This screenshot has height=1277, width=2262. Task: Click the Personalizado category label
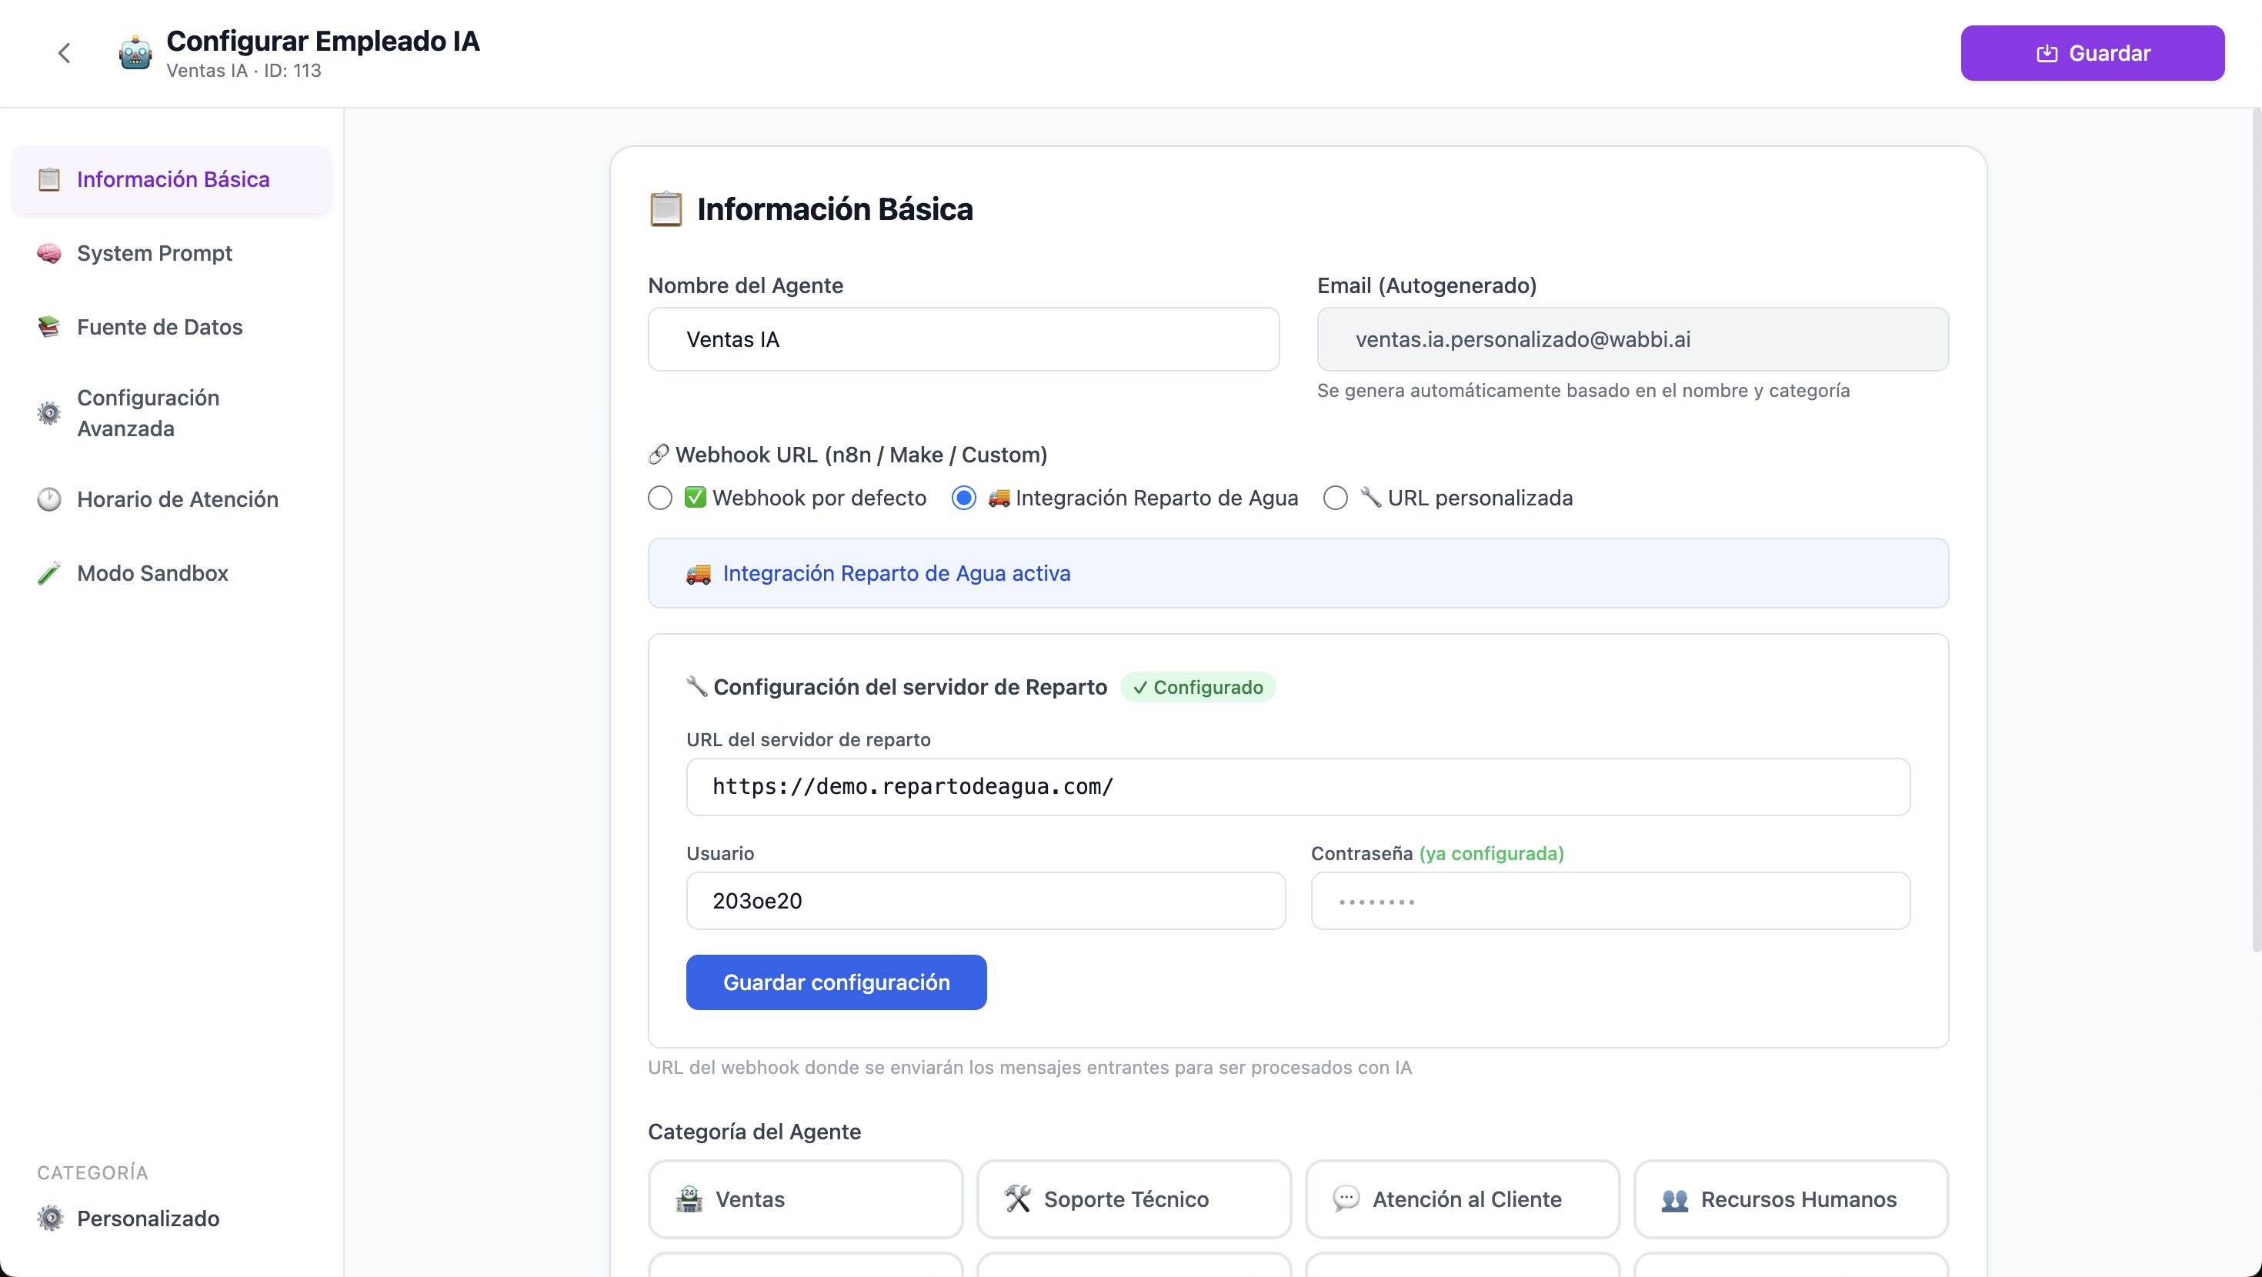click(x=148, y=1219)
